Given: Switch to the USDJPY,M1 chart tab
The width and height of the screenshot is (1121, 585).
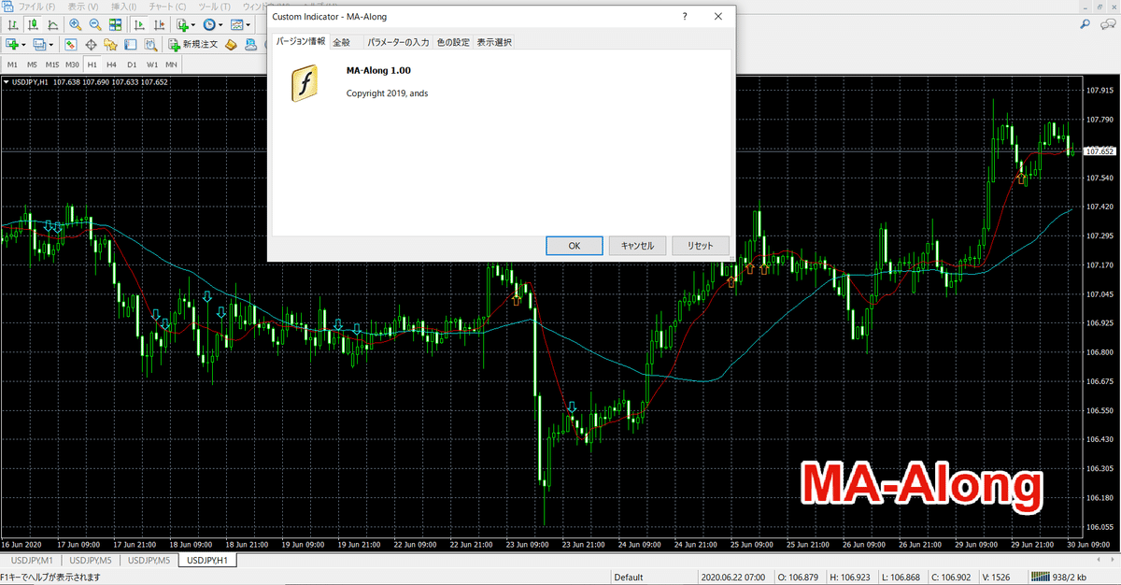Looking at the screenshot, I should tap(31, 561).
